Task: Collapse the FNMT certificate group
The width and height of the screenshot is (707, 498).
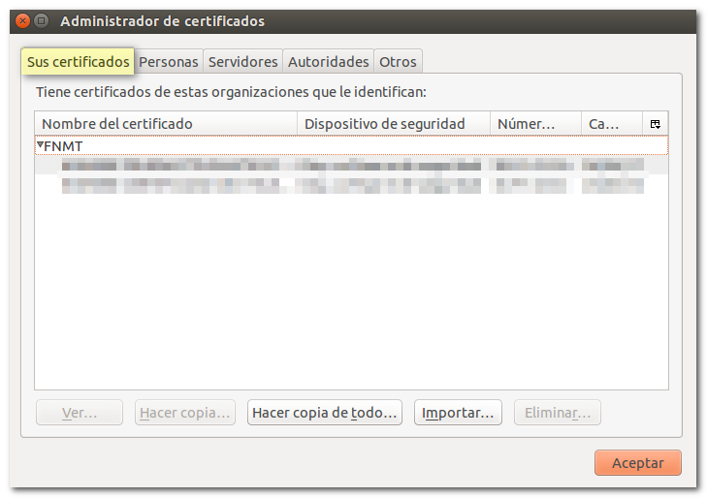Action: [40, 145]
